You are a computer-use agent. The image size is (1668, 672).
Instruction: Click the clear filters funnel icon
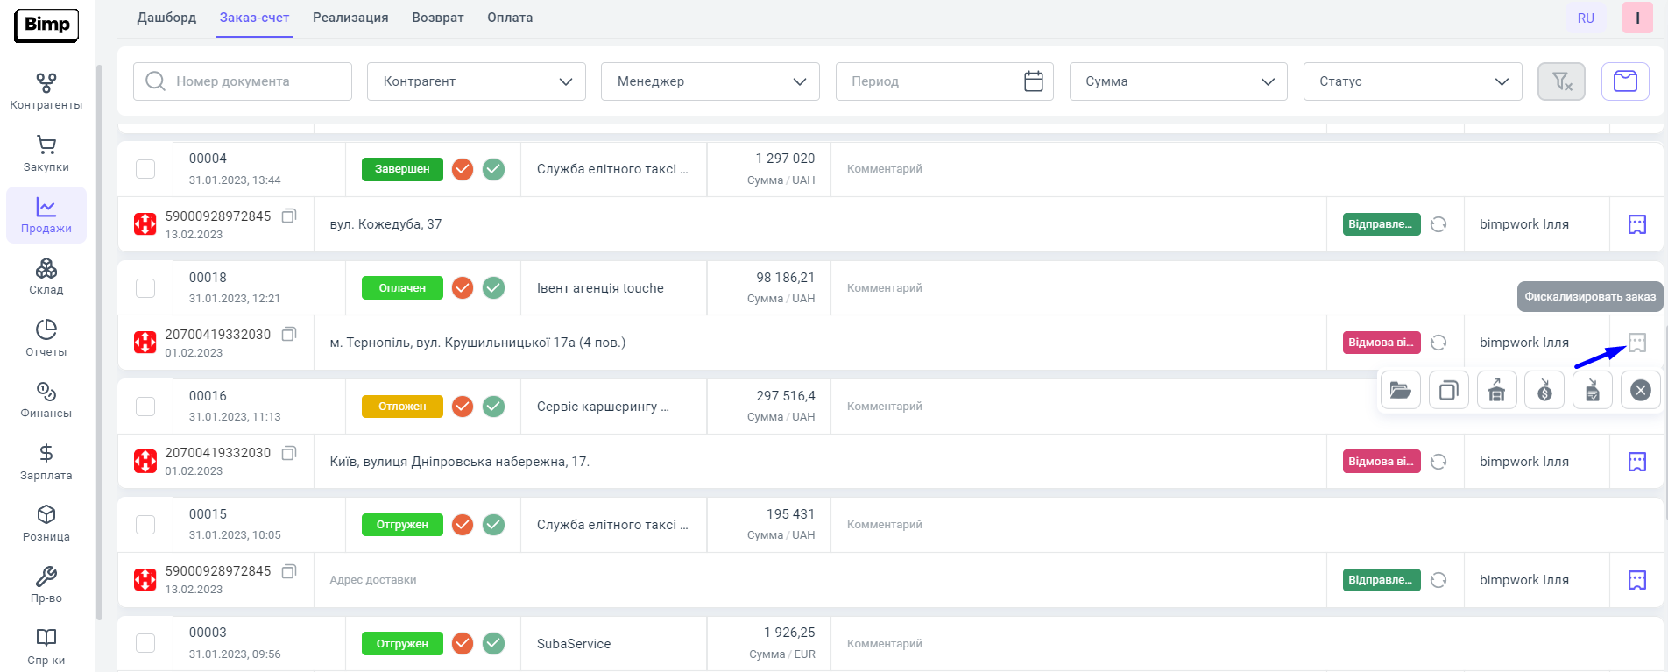1561,81
